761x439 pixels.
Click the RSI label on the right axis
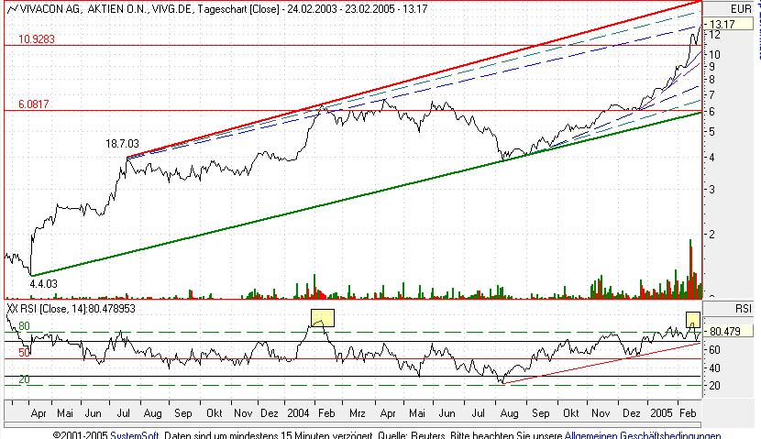pyautogui.click(x=743, y=308)
